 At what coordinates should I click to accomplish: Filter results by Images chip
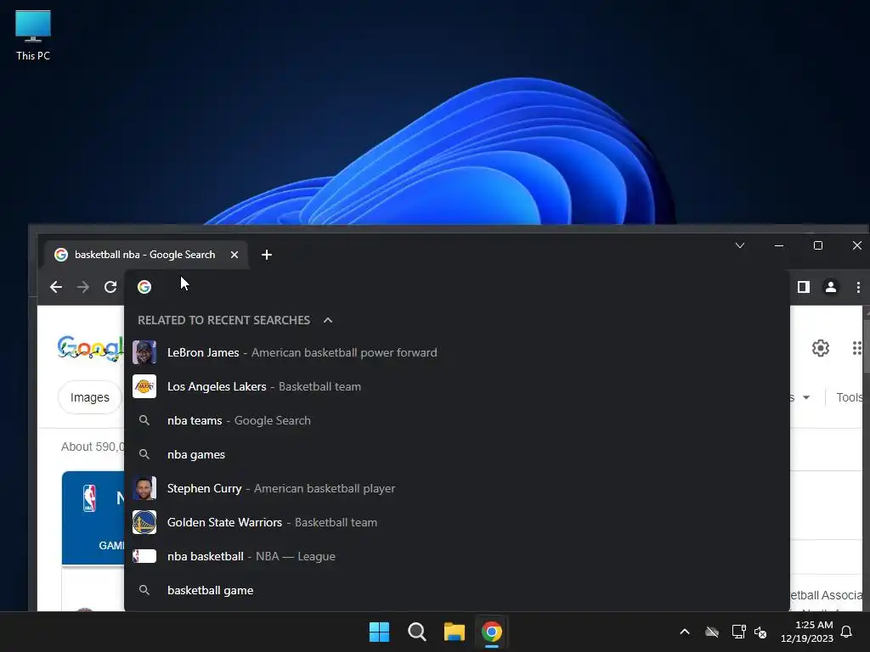click(x=89, y=397)
